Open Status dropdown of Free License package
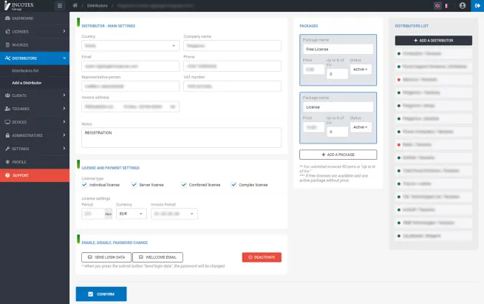484x304 pixels. click(x=361, y=70)
